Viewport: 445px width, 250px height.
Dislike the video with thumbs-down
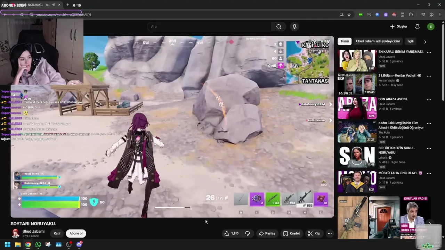coord(248,233)
